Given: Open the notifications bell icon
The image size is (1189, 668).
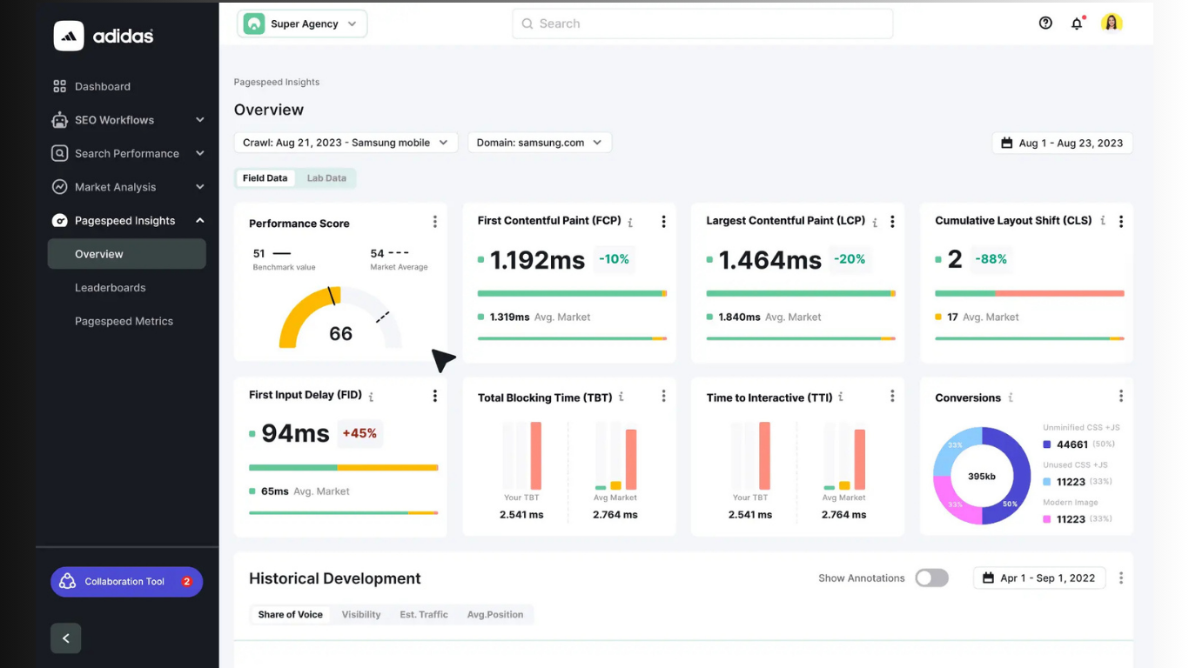Looking at the screenshot, I should click(x=1077, y=23).
